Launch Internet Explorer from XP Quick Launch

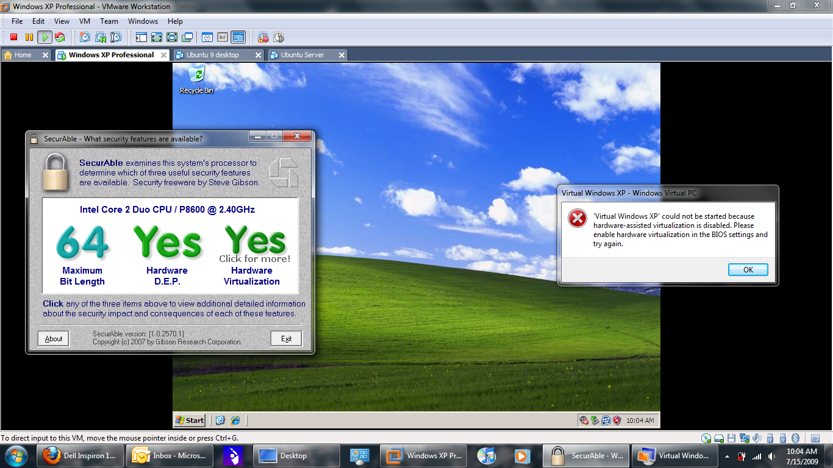pyautogui.click(x=235, y=420)
